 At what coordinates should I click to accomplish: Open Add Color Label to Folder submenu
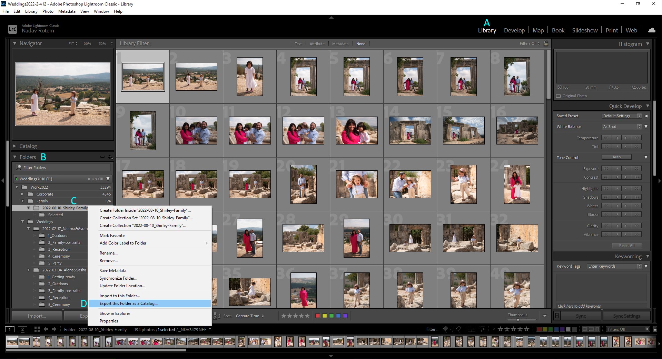pos(149,243)
